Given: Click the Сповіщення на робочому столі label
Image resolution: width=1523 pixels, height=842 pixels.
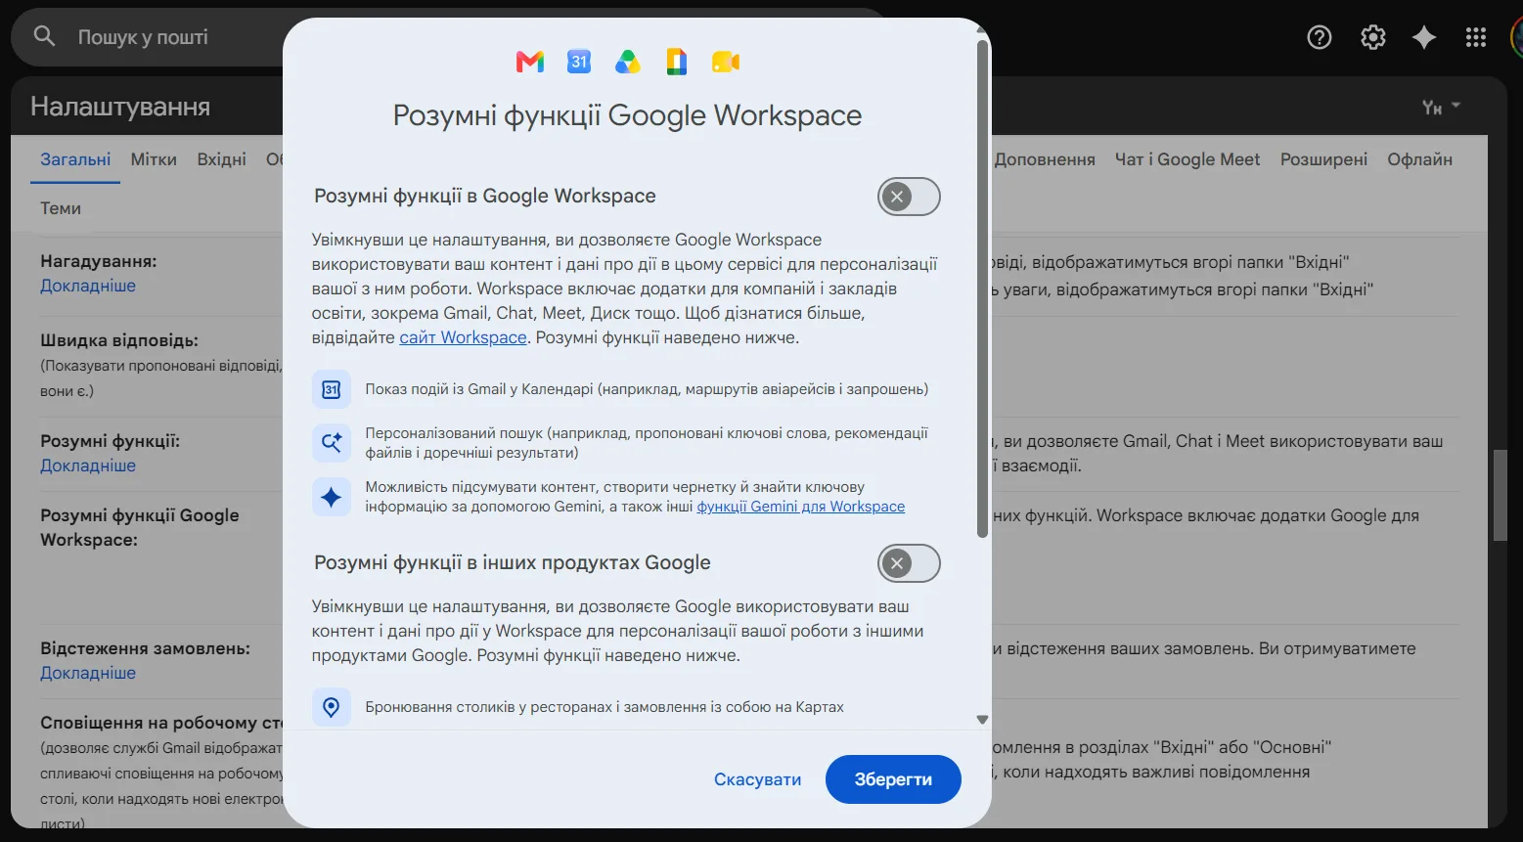Looking at the screenshot, I should pos(161,723).
